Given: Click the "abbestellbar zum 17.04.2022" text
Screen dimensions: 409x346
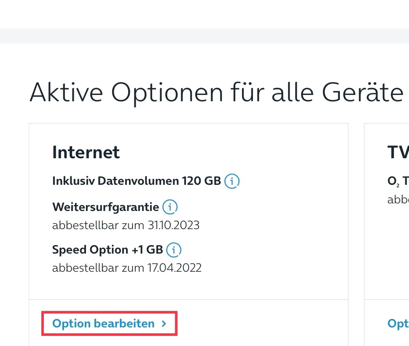Looking at the screenshot, I should (127, 268).
